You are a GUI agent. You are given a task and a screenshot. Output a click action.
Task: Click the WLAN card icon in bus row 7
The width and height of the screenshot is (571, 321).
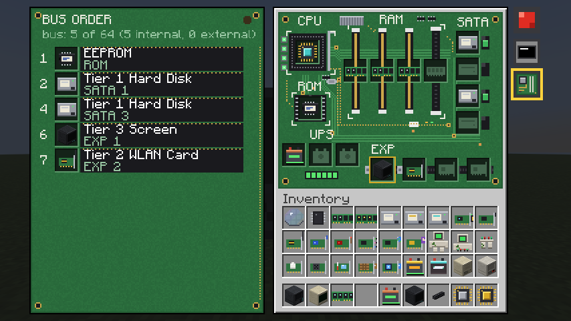pos(66,160)
